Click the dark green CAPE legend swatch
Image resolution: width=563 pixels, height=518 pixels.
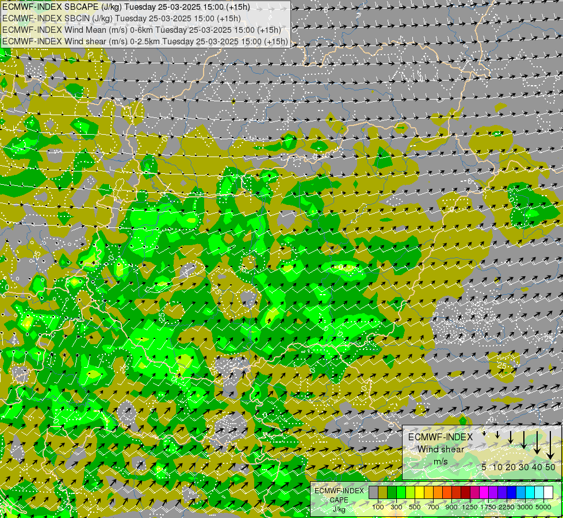[392, 493]
